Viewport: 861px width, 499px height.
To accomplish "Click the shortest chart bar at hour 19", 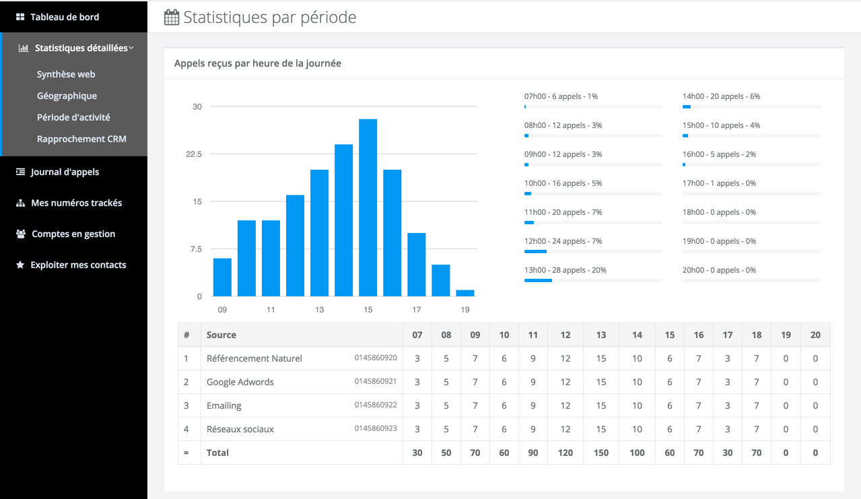I will [465, 293].
